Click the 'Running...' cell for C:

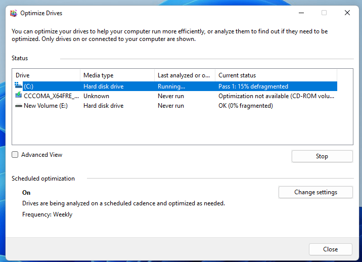171,86
